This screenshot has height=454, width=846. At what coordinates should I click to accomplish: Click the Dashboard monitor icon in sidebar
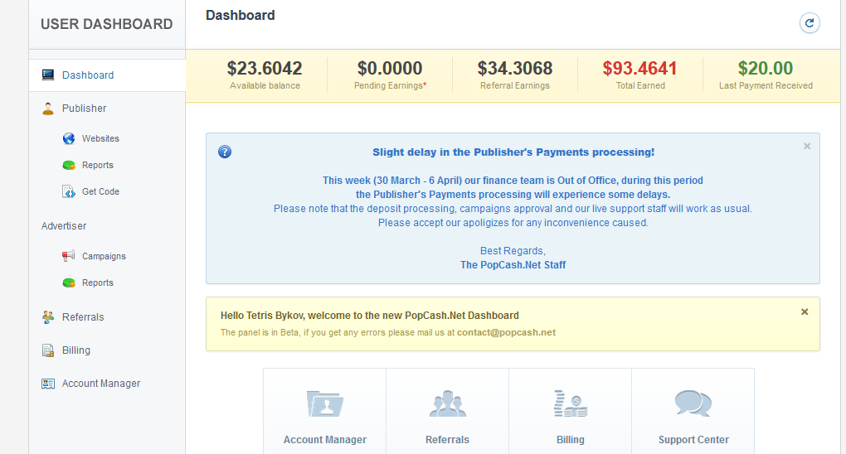coord(48,75)
